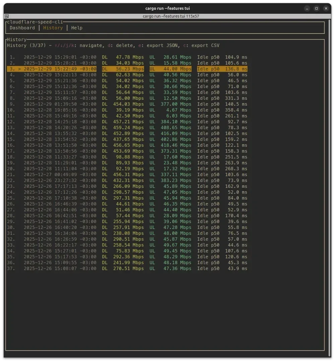
Task: Select history entry 10 dated 19:05:16
Action: tap(127, 110)
